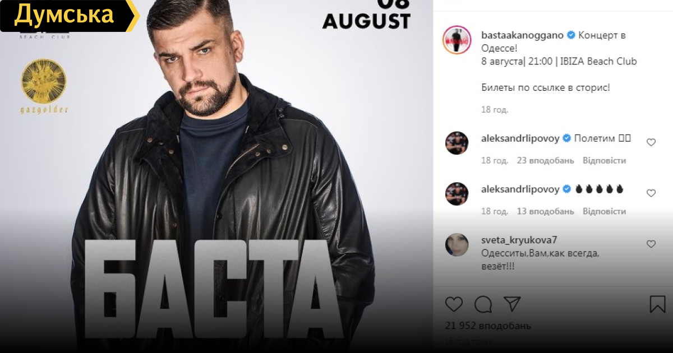View the 13 вподобань likes on the second comment

click(545, 211)
